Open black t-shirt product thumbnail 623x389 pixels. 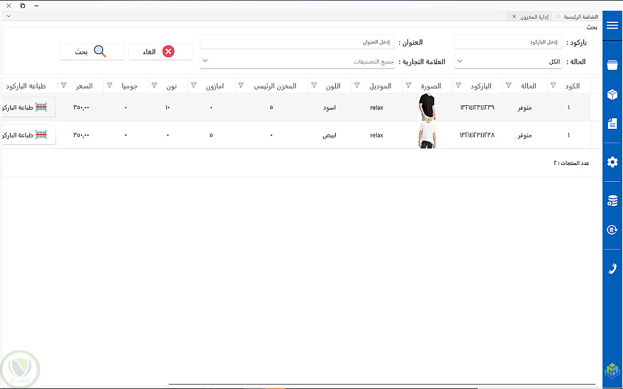pos(427,107)
